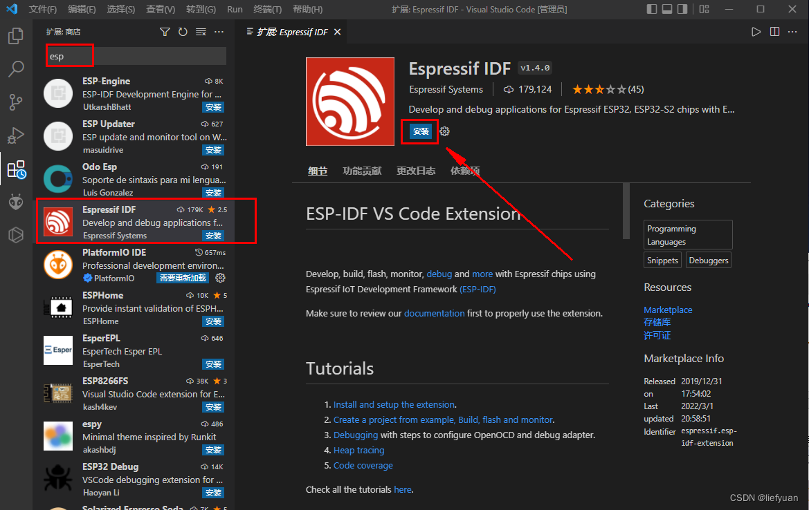
Task: Open the customize layout icon
Action: (705, 9)
